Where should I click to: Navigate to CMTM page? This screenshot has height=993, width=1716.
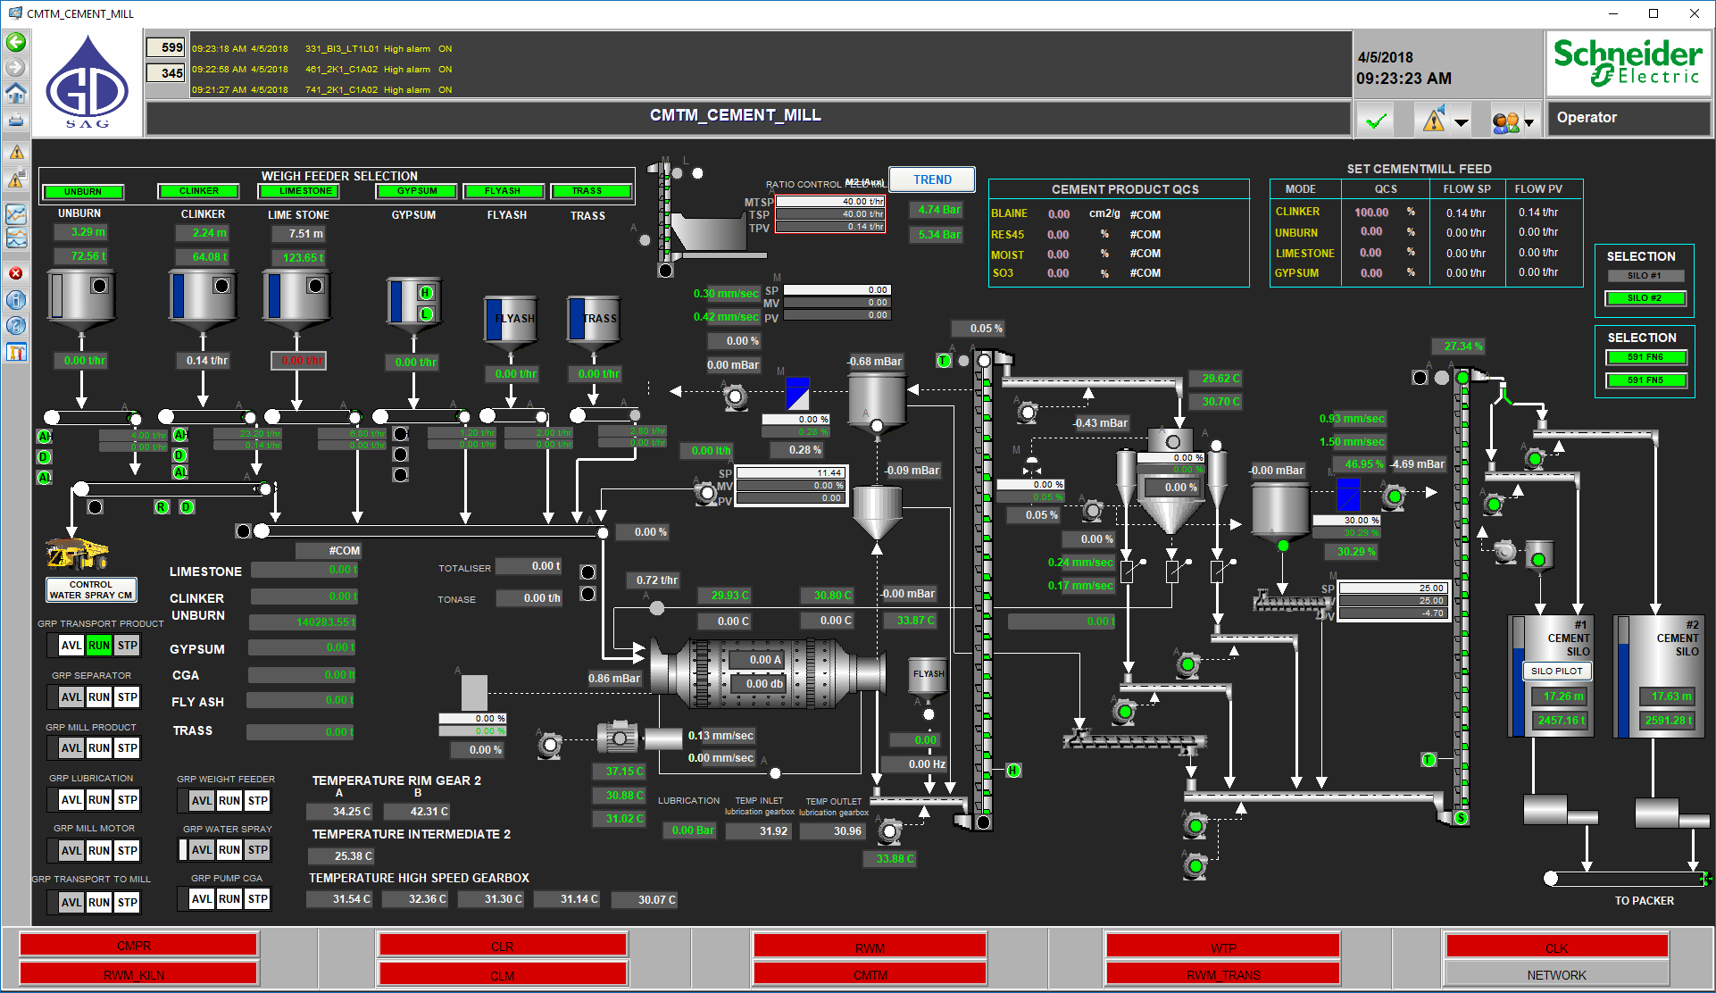tap(870, 974)
